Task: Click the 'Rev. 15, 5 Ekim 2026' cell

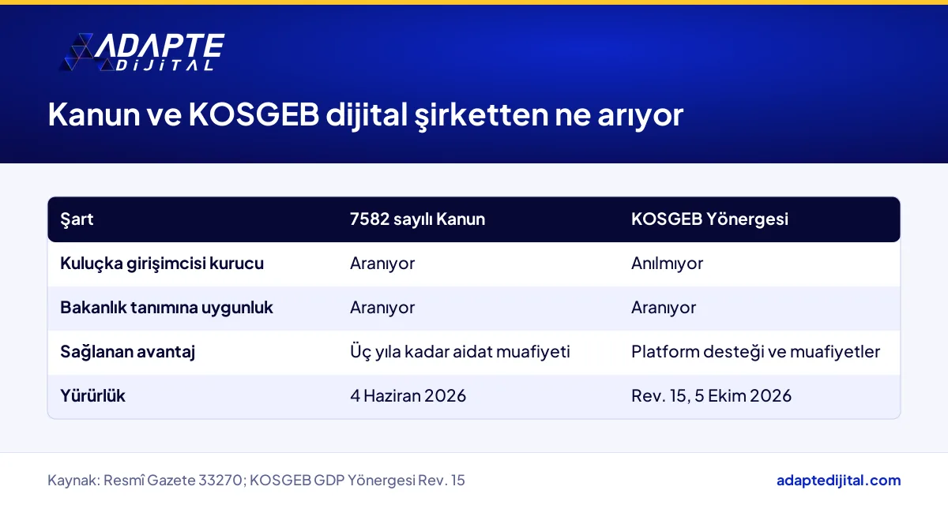Action: pyautogui.click(x=711, y=396)
